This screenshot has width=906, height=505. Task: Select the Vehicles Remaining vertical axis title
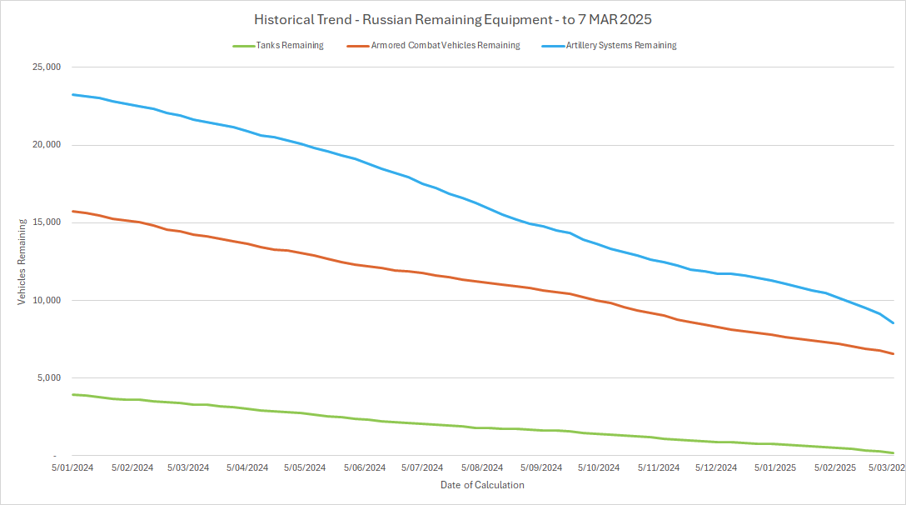pos(22,262)
